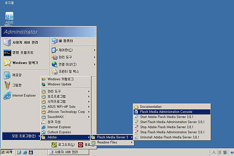Click the log off key icon
The width and height of the screenshot is (234, 156).
(x=54, y=145)
